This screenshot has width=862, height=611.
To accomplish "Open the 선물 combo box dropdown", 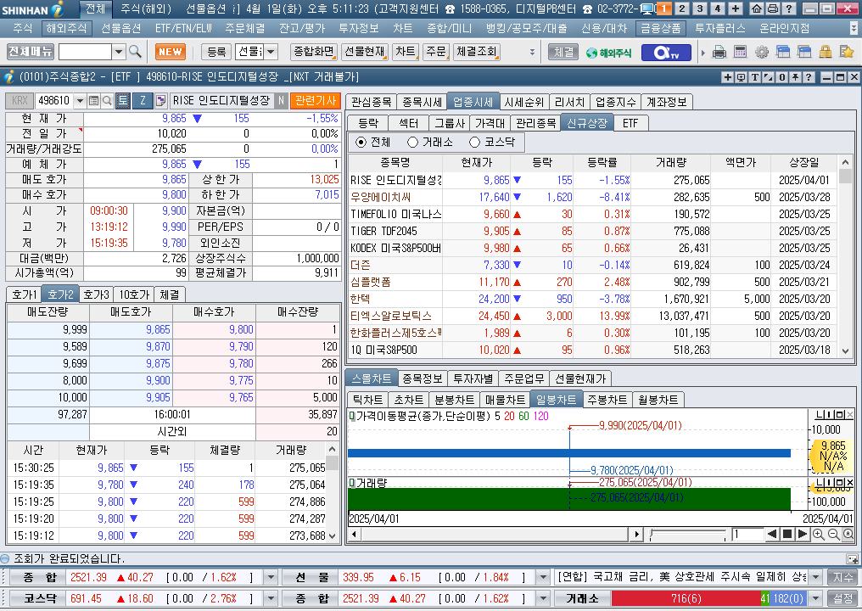I will (271, 52).
